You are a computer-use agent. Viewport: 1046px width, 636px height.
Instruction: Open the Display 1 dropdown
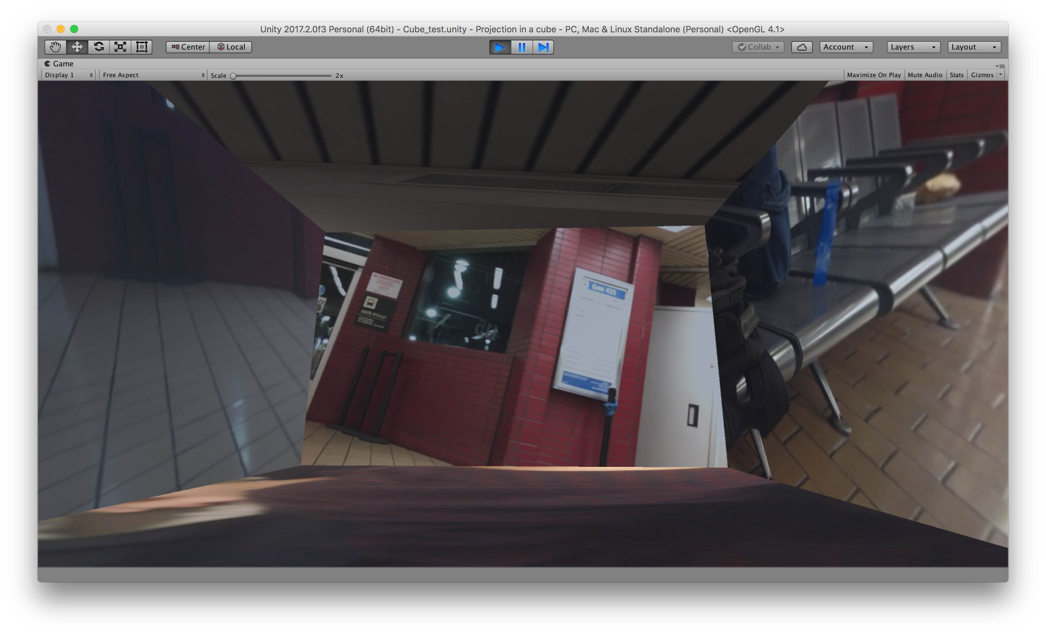pos(68,75)
